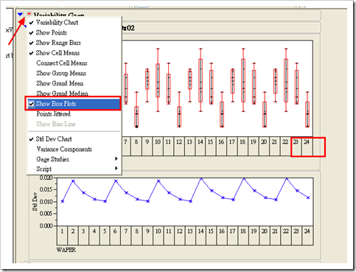
Task: Click 0.000 axis value on Std Dev chart
Action: click(46, 226)
